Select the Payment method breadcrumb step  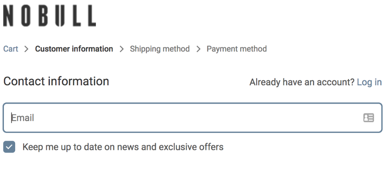coord(237,49)
